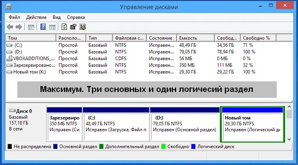Sort by the Состояние column header
The image size is (298, 165).
click(162, 38)
